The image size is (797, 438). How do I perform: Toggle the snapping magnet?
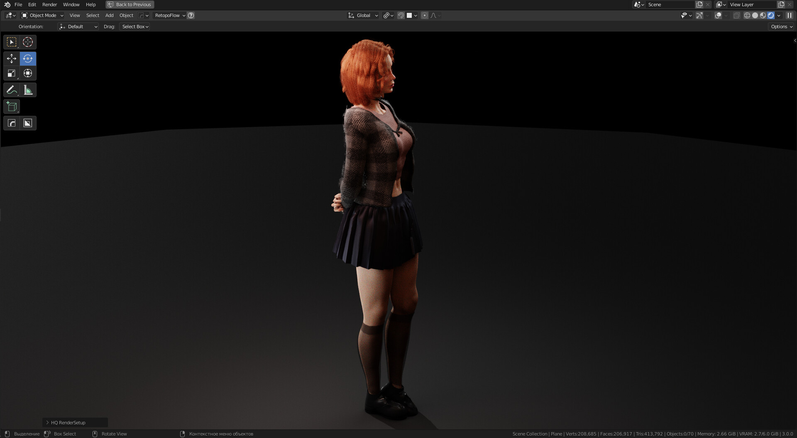click(401, 15)
